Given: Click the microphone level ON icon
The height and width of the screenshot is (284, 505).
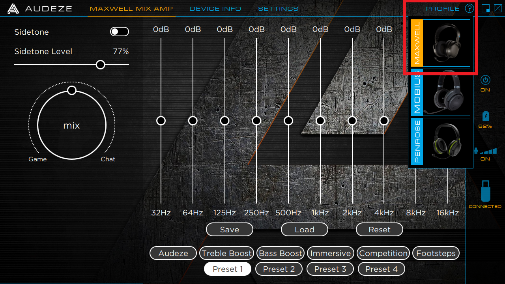Looking at the screenshot, I should (485, 151).
